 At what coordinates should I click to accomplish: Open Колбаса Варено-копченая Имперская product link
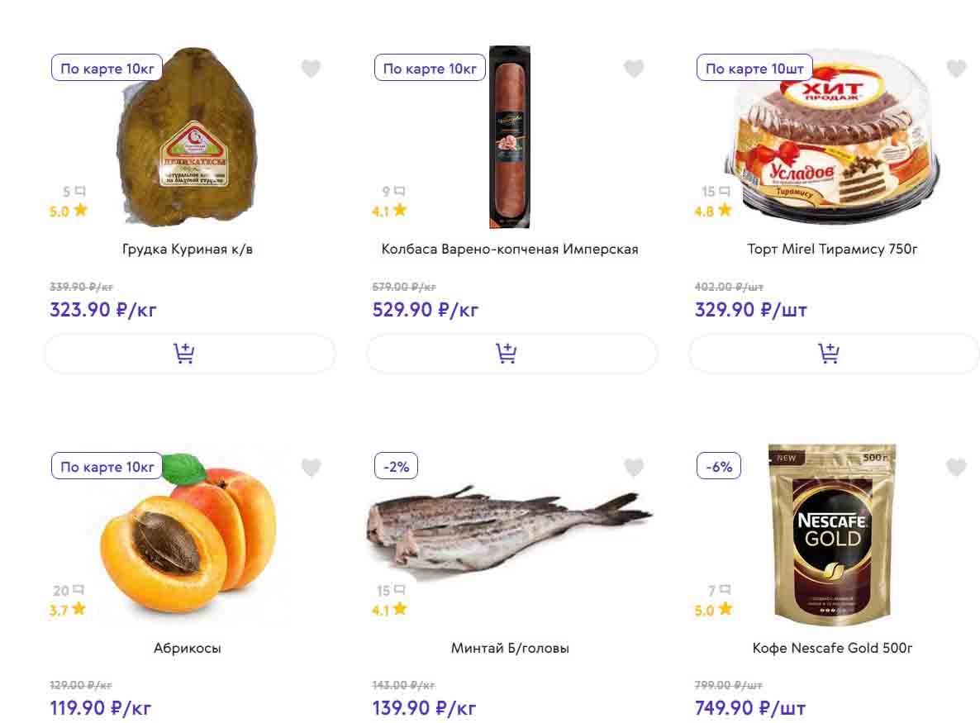pos(510,249)
